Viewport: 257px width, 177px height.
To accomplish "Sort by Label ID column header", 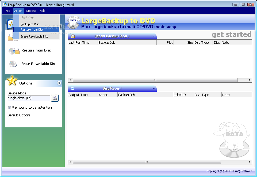I will pyautogui.click(x=183, y=95).
